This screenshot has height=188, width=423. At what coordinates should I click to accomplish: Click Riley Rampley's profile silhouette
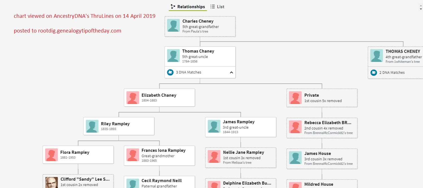pos(92,126)
